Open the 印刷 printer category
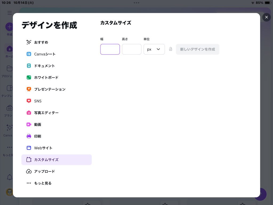273x205 pixels. tap(38, 136)
